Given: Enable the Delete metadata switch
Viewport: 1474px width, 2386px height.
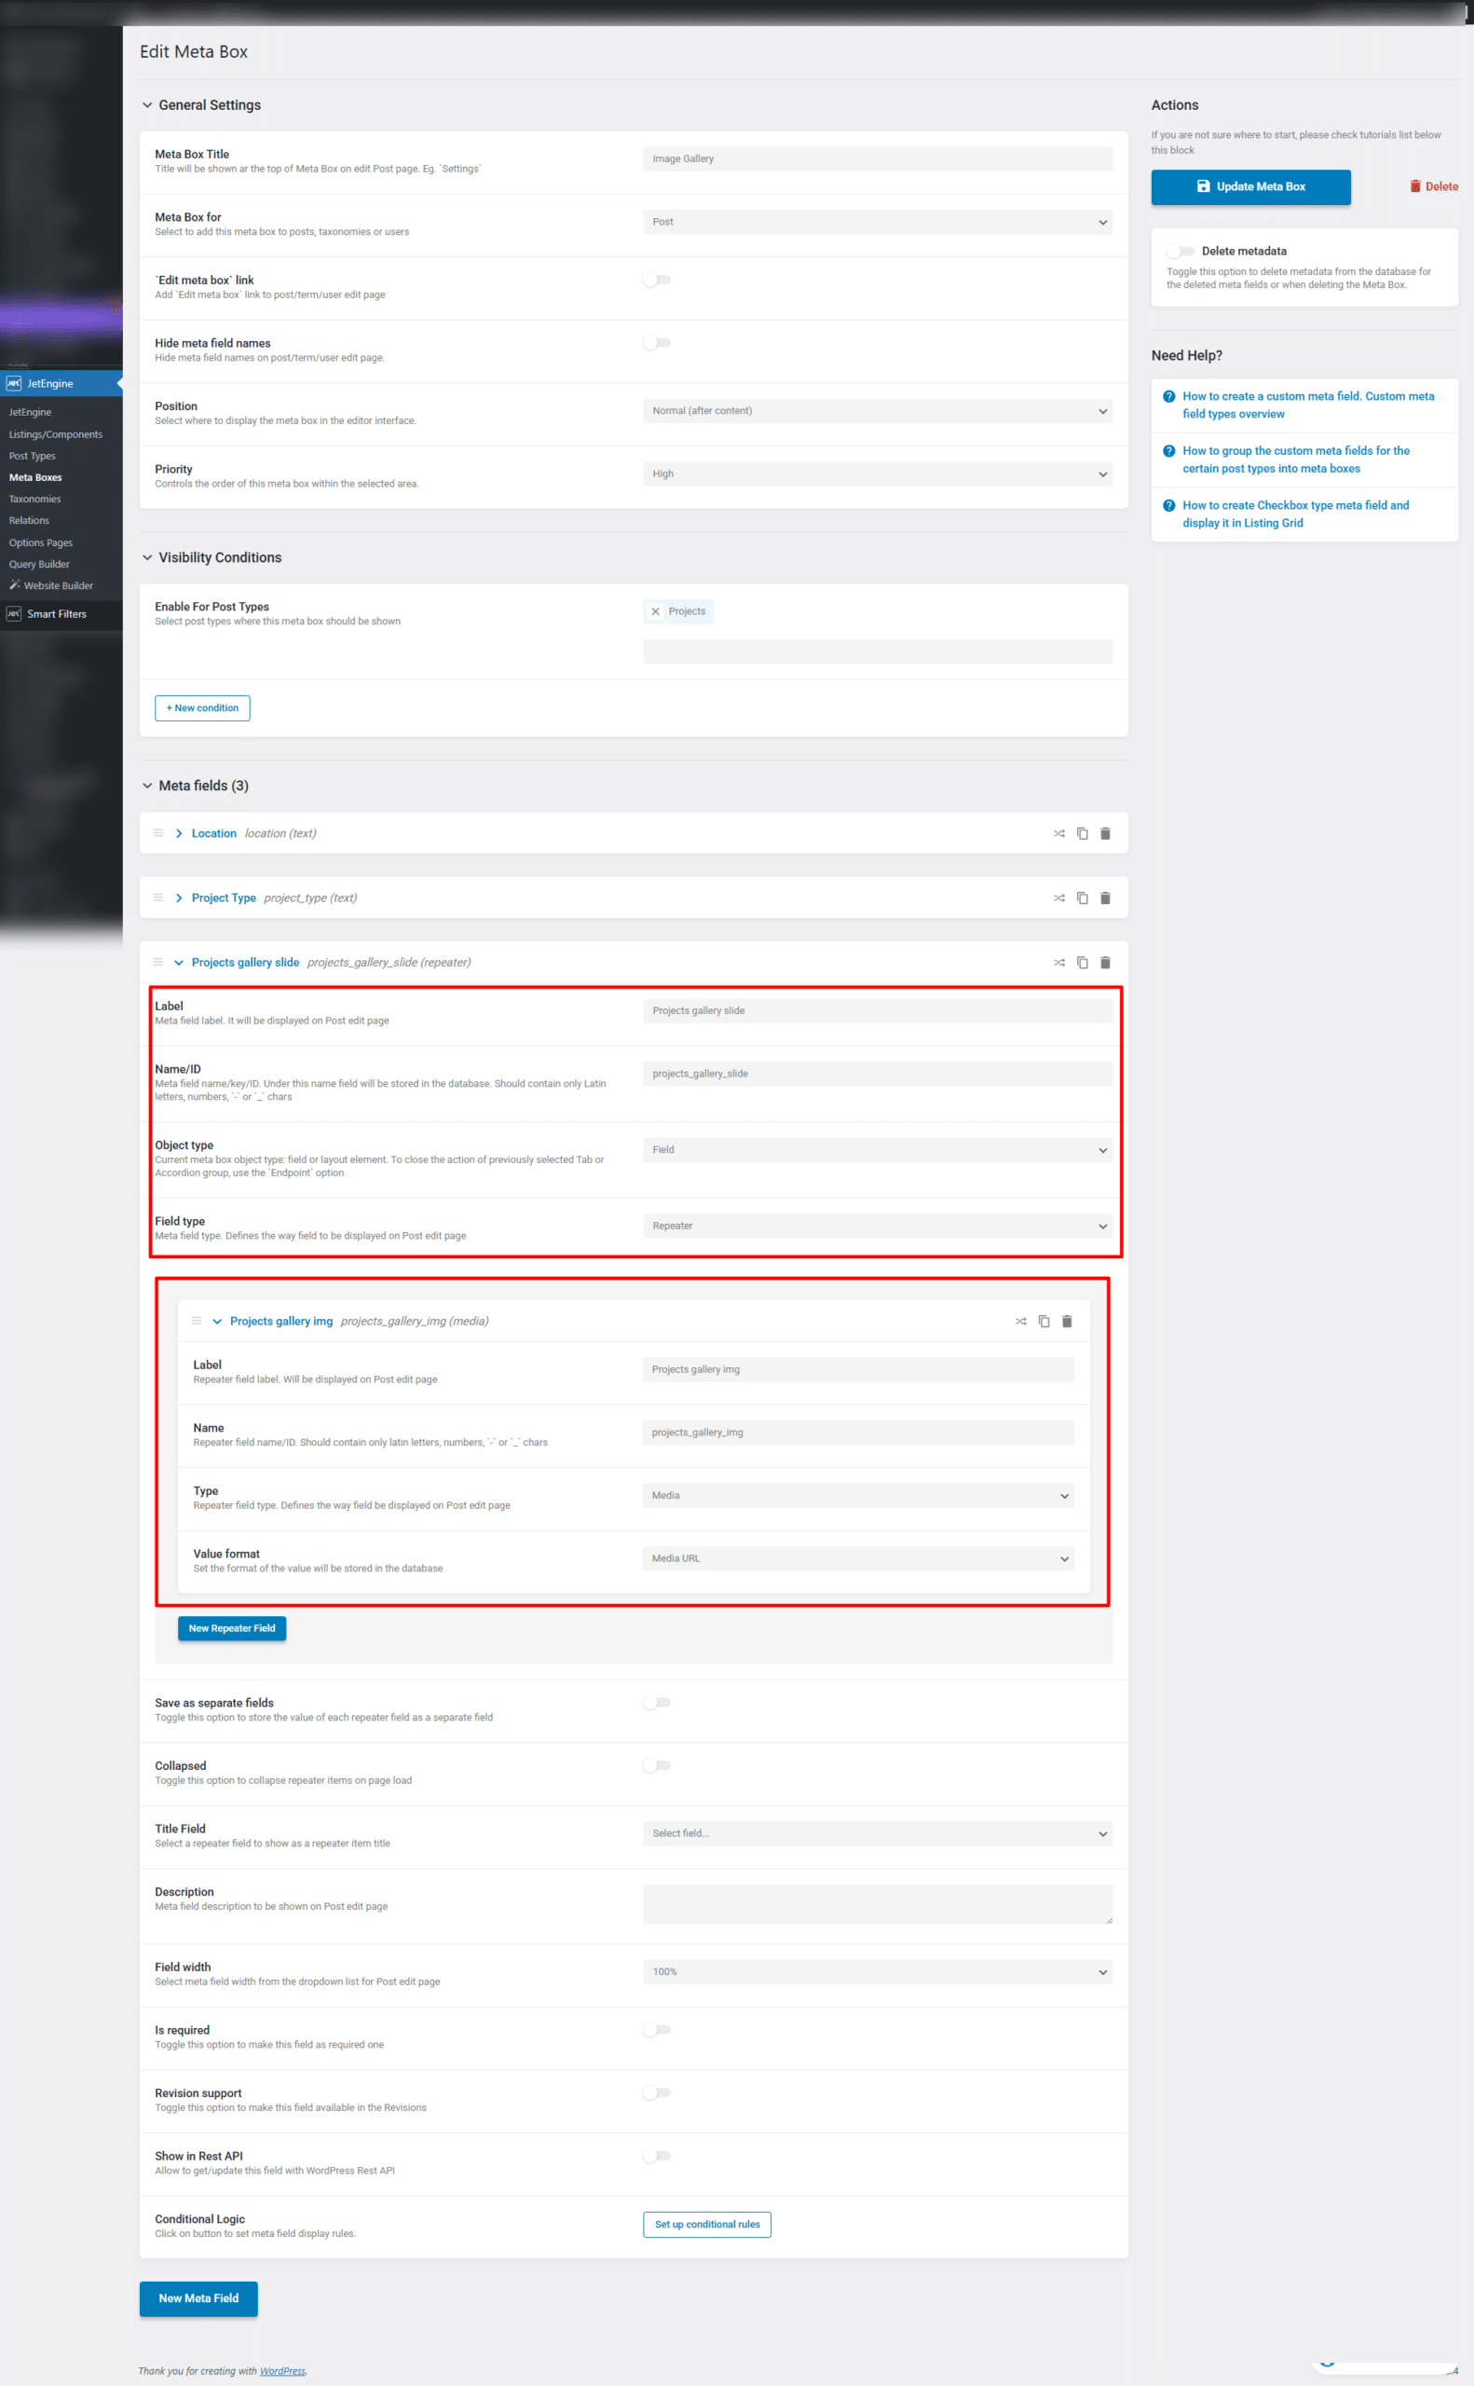Looking at the screenshot, I should pos(1181,251).
